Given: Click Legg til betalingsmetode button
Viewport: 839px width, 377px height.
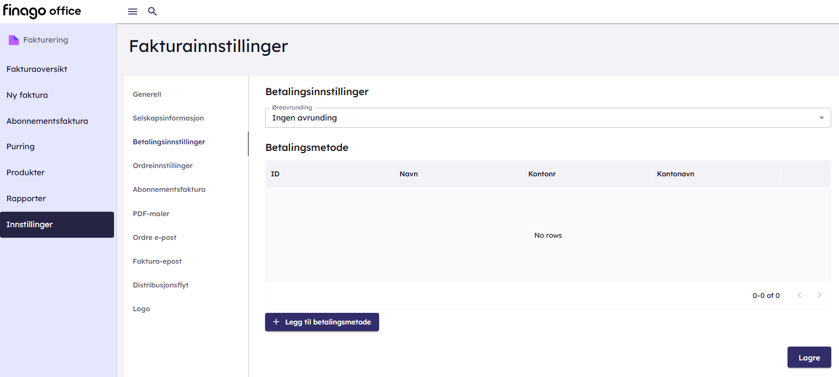Looking at the screenshot, I should click(322, 322).
